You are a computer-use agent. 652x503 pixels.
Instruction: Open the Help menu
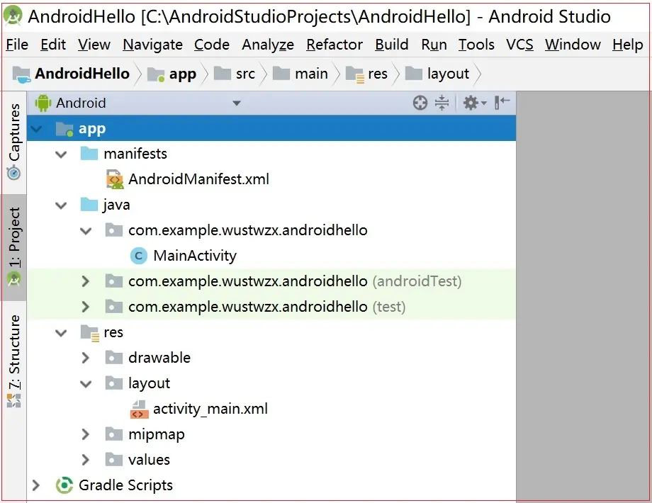point(627,45)
